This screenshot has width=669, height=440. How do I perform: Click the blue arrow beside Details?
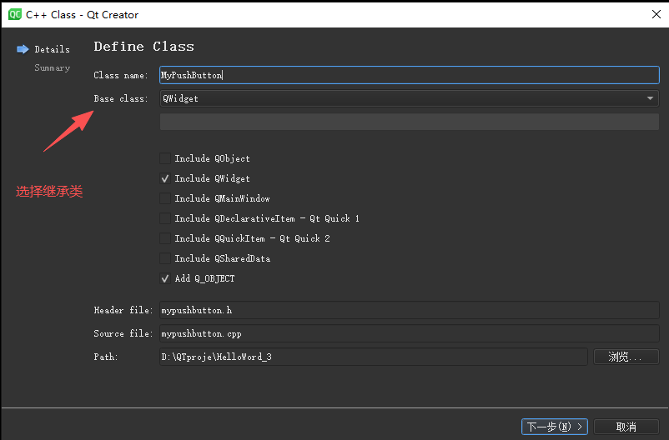coord(23,49)
